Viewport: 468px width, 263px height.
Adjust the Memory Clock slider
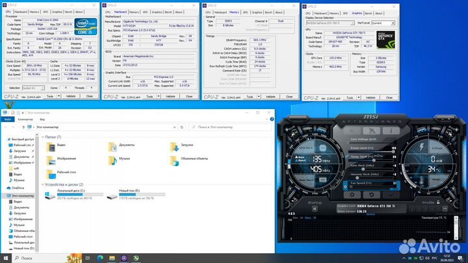point(372,178)
